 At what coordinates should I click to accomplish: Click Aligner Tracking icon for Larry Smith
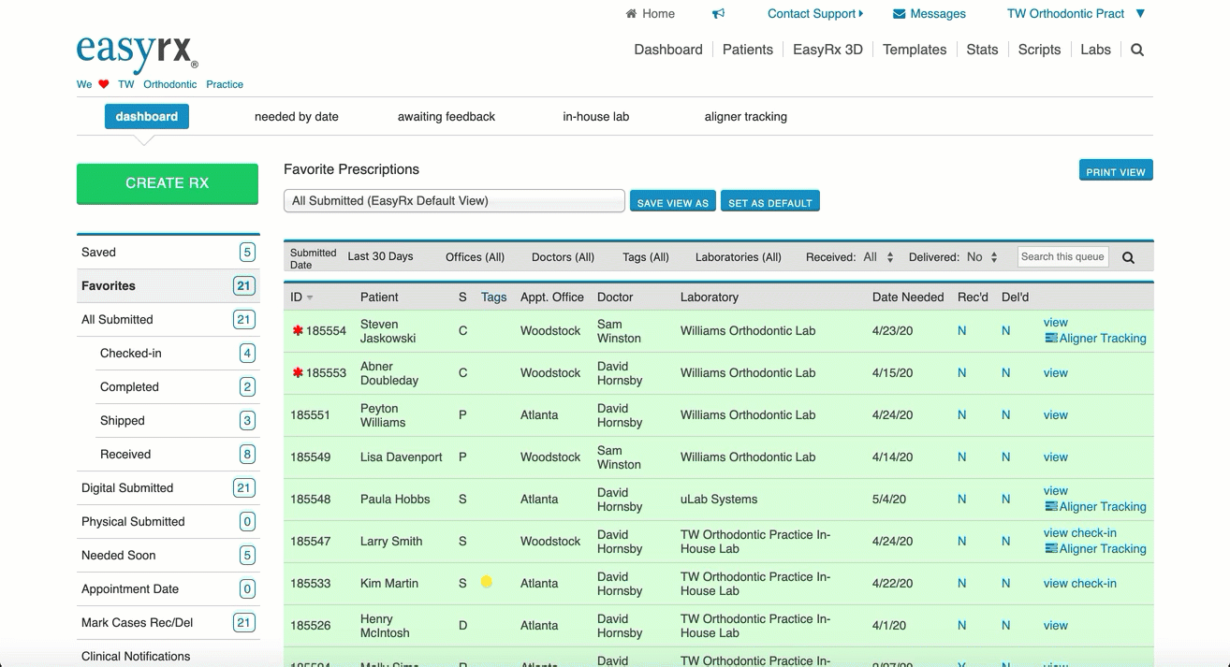click(x=1050, y=548)
